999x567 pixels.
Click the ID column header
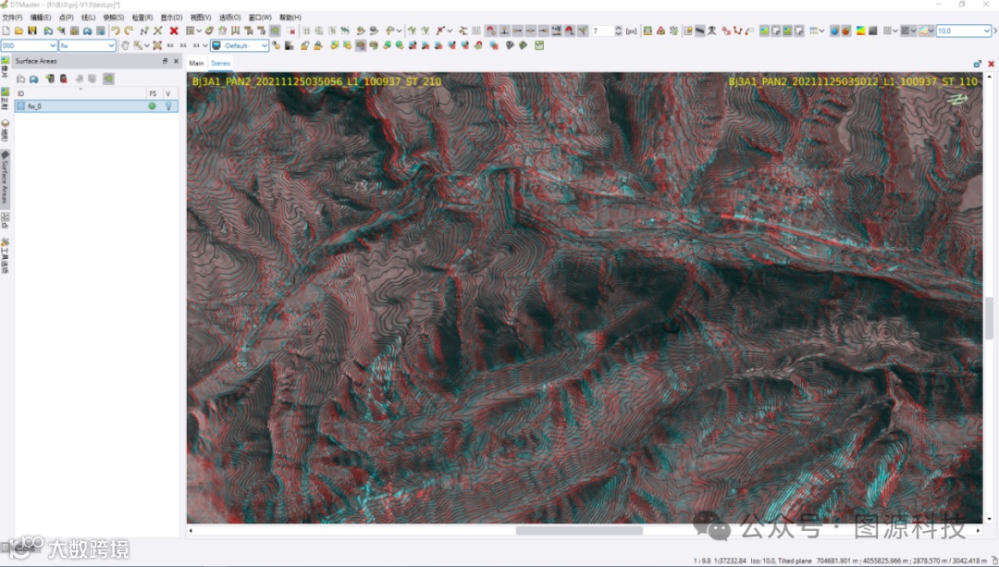click(x=80, y=93)
